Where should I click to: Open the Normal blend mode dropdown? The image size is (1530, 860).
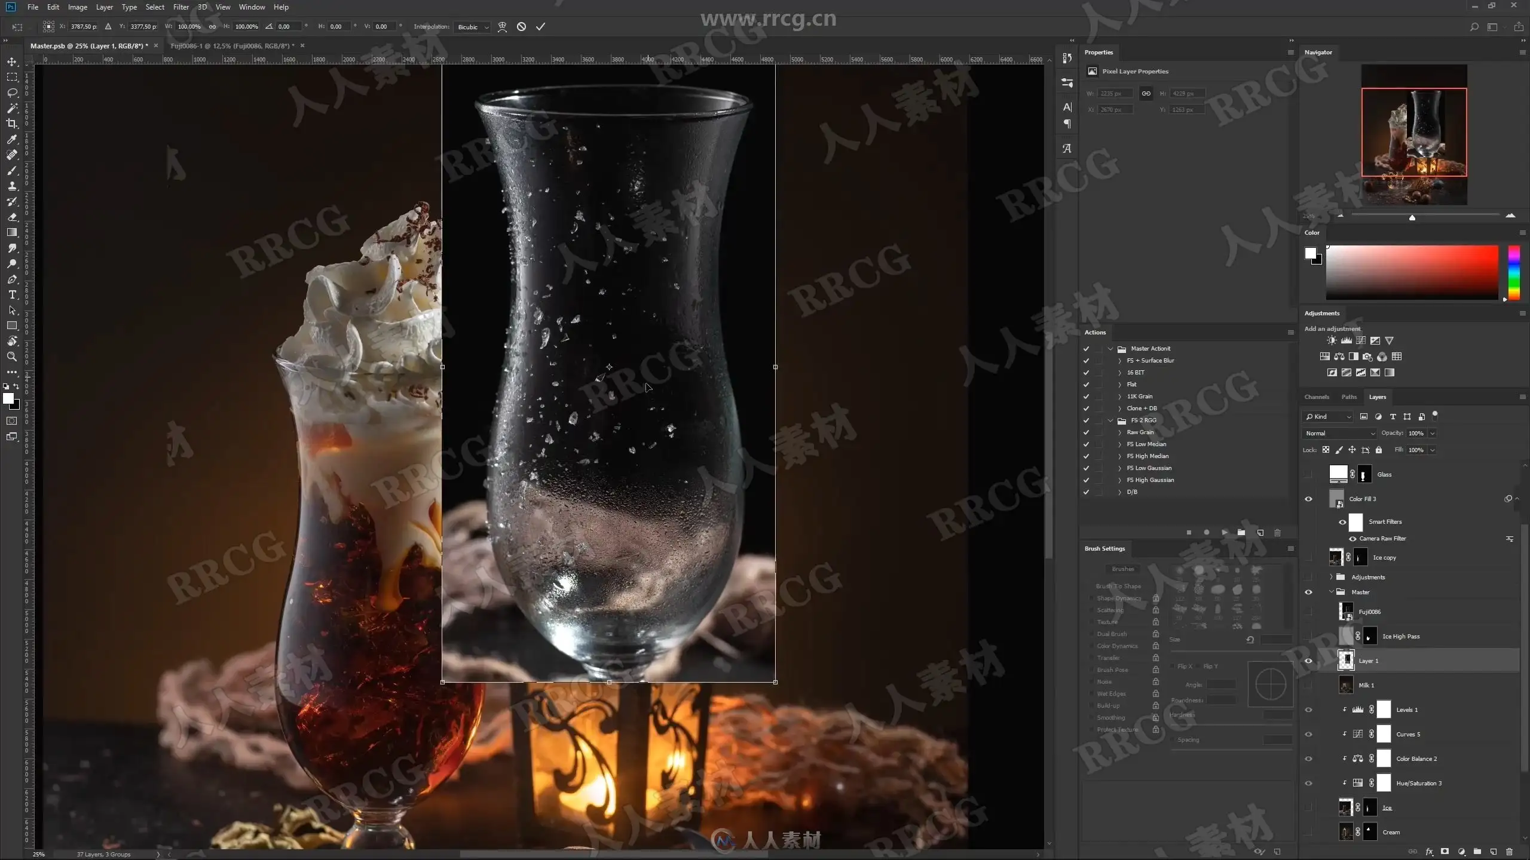1339,433
